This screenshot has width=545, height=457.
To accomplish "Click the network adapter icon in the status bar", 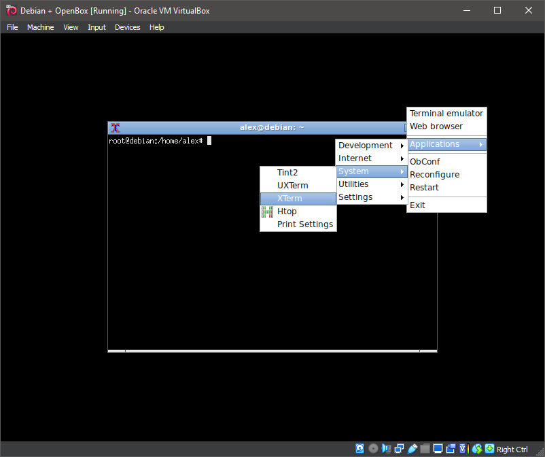I will pos(399,448).
